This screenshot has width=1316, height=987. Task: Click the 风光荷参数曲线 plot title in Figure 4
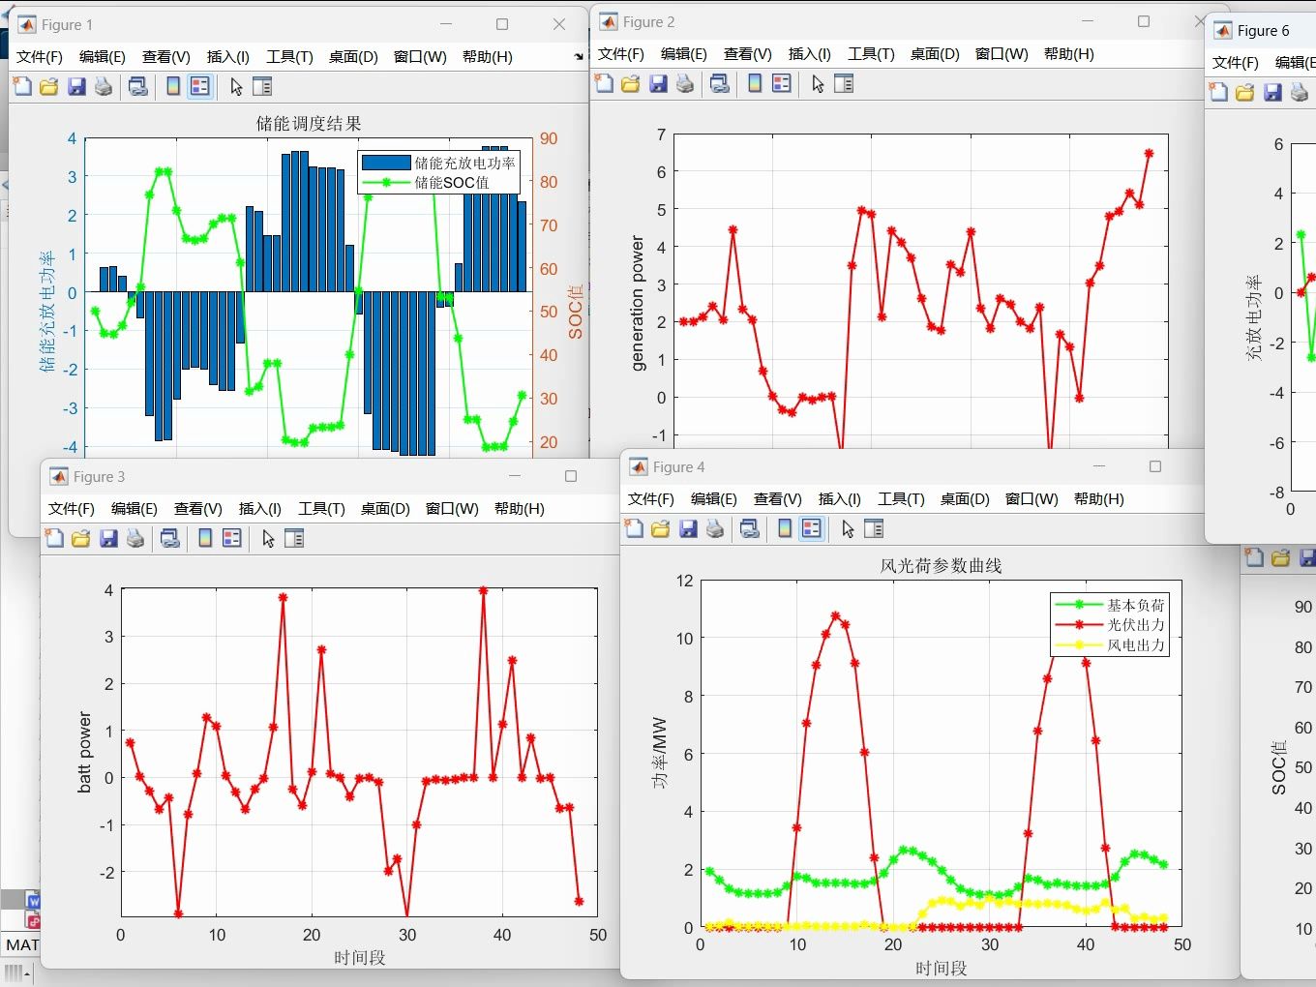point(941,565)
